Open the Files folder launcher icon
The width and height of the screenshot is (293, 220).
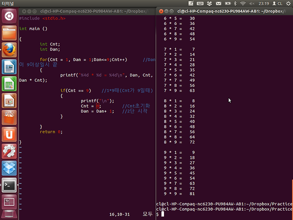9,33
